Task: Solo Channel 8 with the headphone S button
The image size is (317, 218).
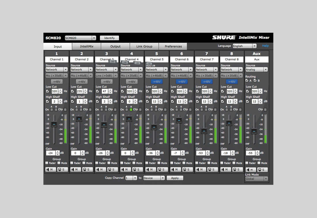Action: pos(238,170)
